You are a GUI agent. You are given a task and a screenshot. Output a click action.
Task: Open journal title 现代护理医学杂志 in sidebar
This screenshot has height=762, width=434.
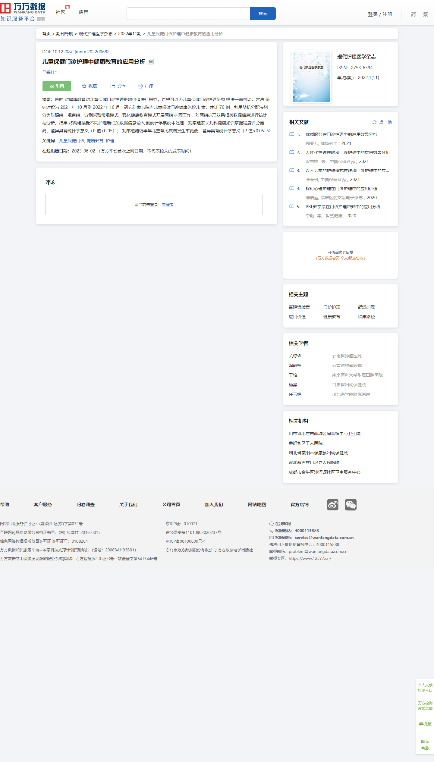[x=357, y=57]
